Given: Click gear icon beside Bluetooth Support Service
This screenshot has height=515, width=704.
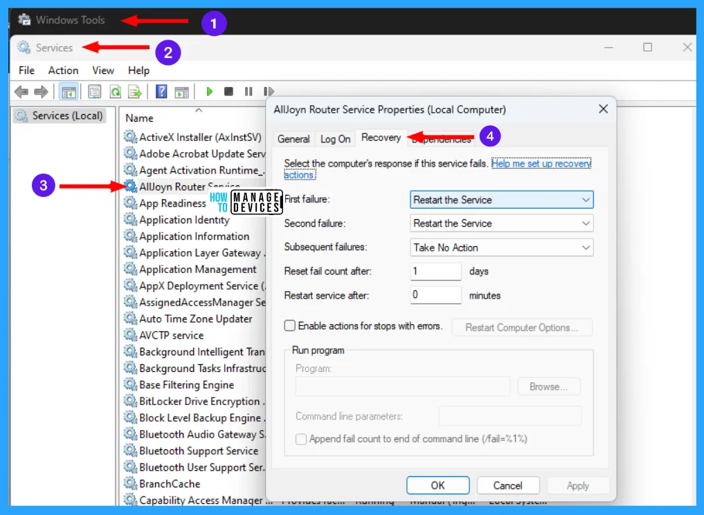Looking at the screenshot, I should point(130,451).
